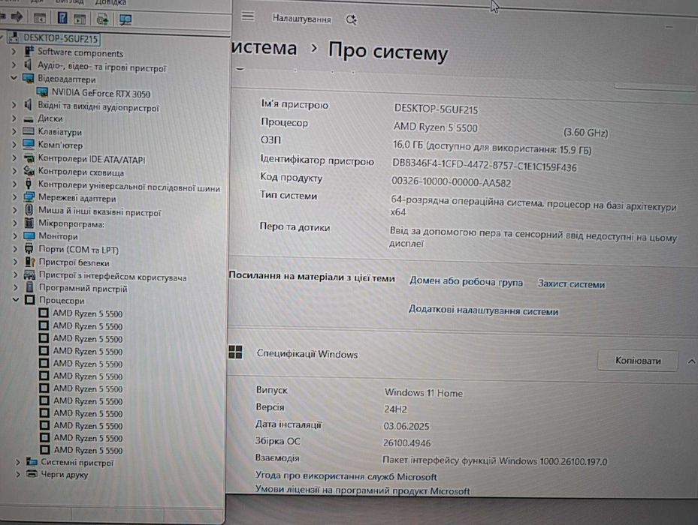Click the install date 03.06.2025

pyautogui.click(x=406, y=426)
